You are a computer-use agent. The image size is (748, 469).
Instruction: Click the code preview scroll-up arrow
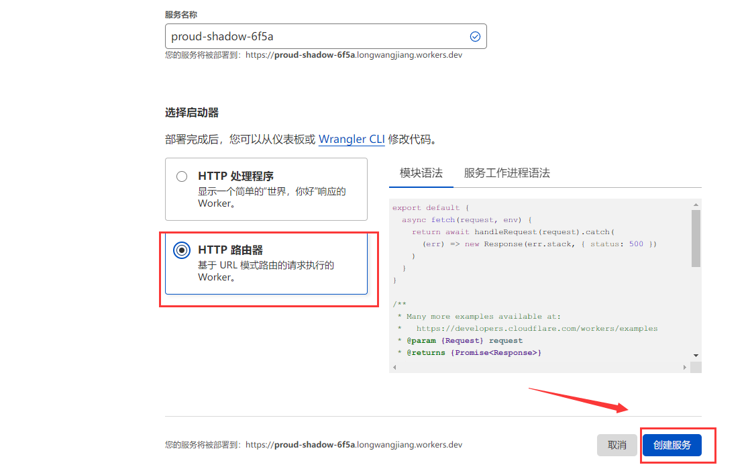click(x=696, y=204)
